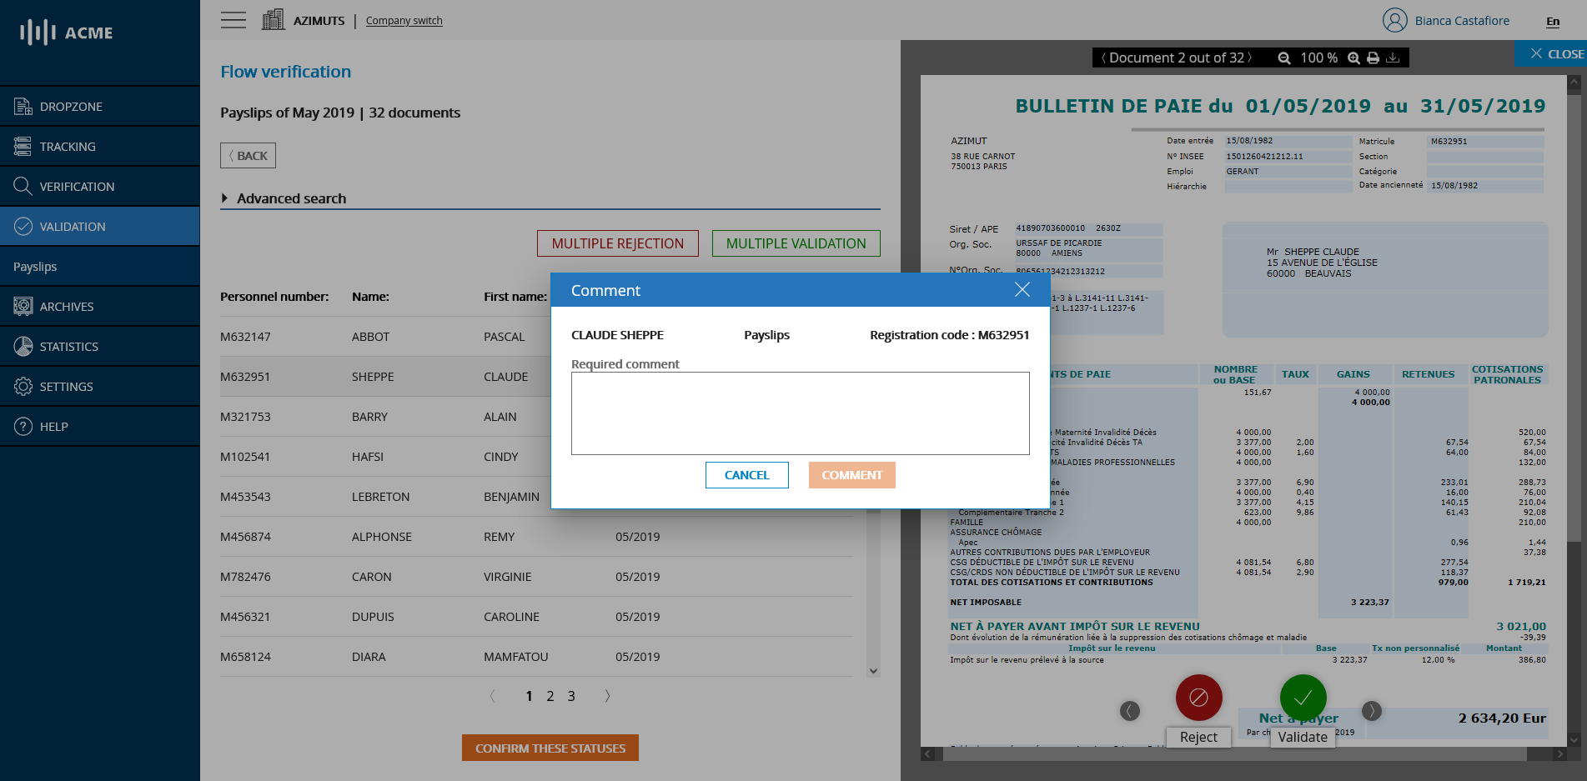Click the red Reject circle icon
Image resolution: width=1587 pixels, height=781 pixels.
click(x=1198, y=698)
